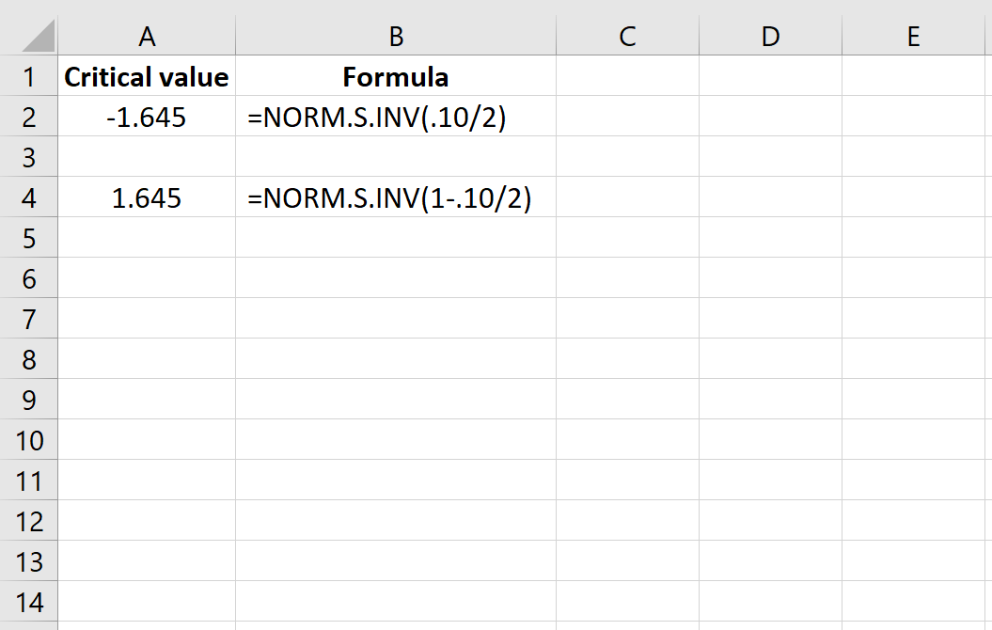Screen dimensions: 992x630
Task: Select row 14 header
Action: pos(29,603)
